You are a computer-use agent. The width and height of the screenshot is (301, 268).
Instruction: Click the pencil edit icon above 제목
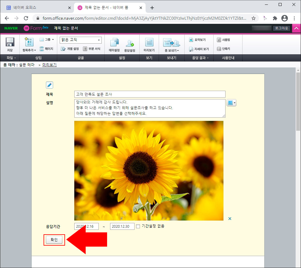(50, 85)
